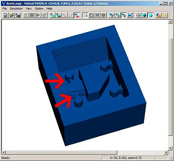This screenshot has height=161, width=174.
Task: Activate the pan move cube icon
Action: tap(124, 15)
